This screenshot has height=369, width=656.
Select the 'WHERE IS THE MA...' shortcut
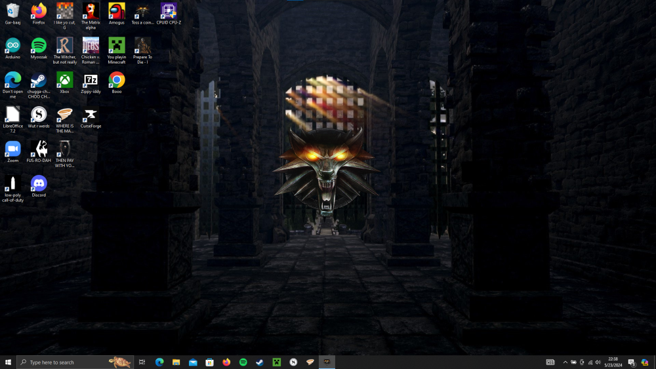coord(64,119)
